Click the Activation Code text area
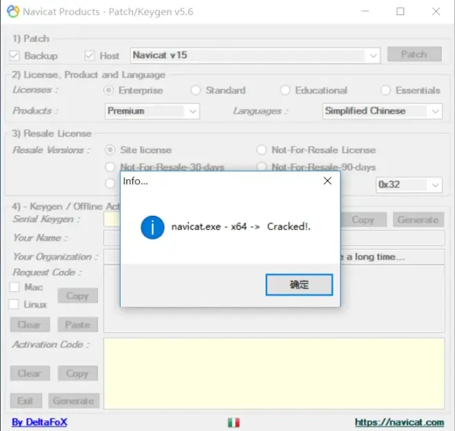455x431 pixels. 274,373
